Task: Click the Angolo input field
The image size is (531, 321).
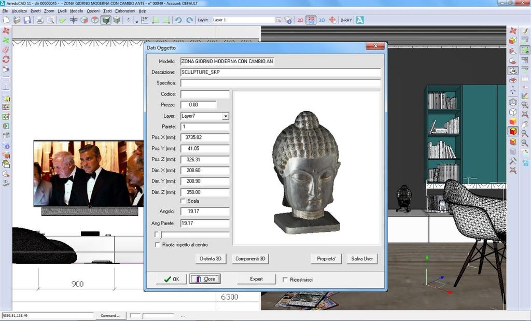Action: (205, 211)
